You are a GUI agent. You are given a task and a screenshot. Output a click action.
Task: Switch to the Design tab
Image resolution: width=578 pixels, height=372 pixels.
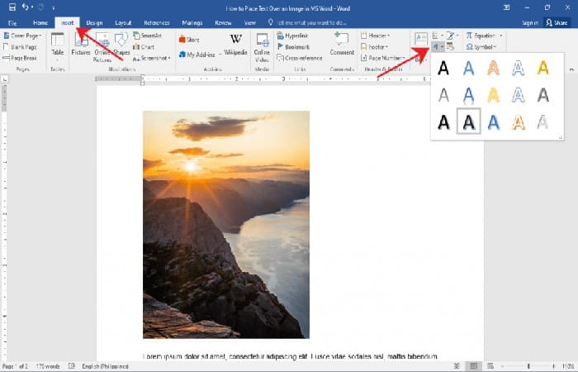[x=95, y=22]
